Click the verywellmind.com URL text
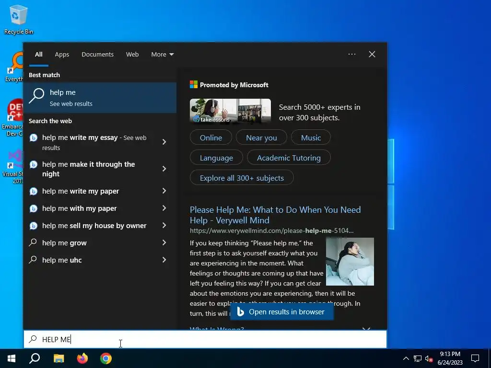 click(271, 230)
